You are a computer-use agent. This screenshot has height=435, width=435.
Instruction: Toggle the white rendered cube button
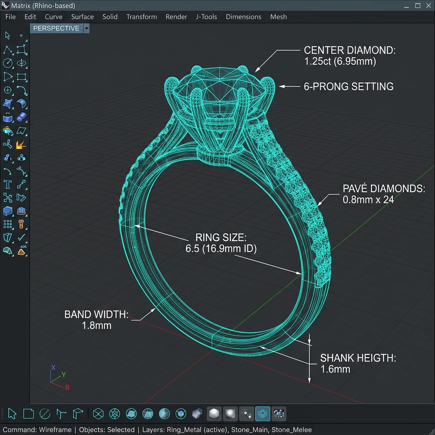pyautogui.click(x=214, y=414)
